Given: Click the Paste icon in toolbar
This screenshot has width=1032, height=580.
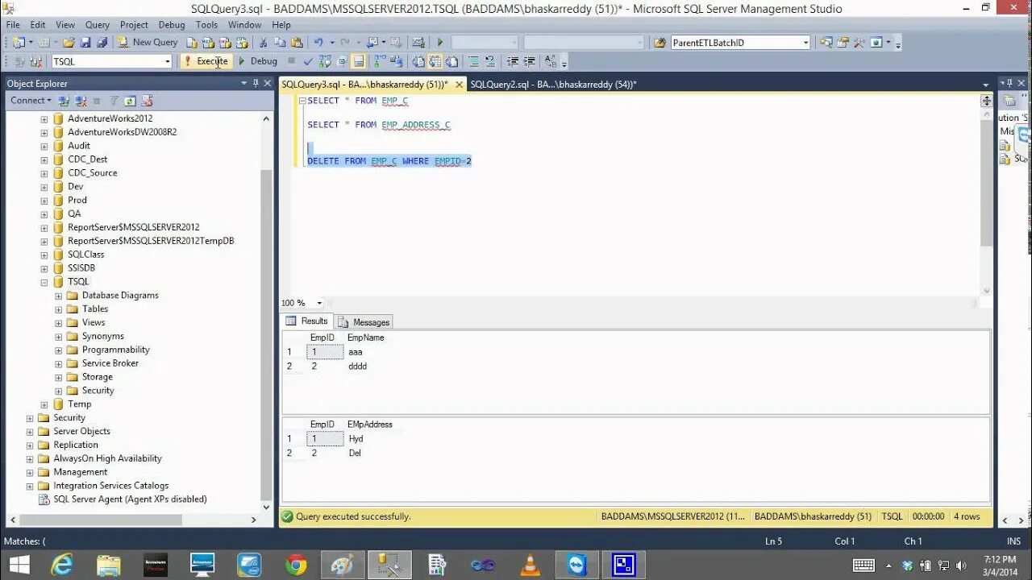Looking at the screenshot, I should tap(297, 42).
